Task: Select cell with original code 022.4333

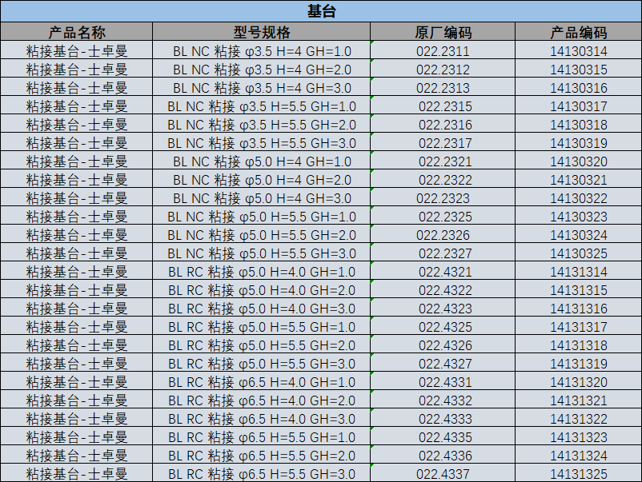Action: click(443, 418)
